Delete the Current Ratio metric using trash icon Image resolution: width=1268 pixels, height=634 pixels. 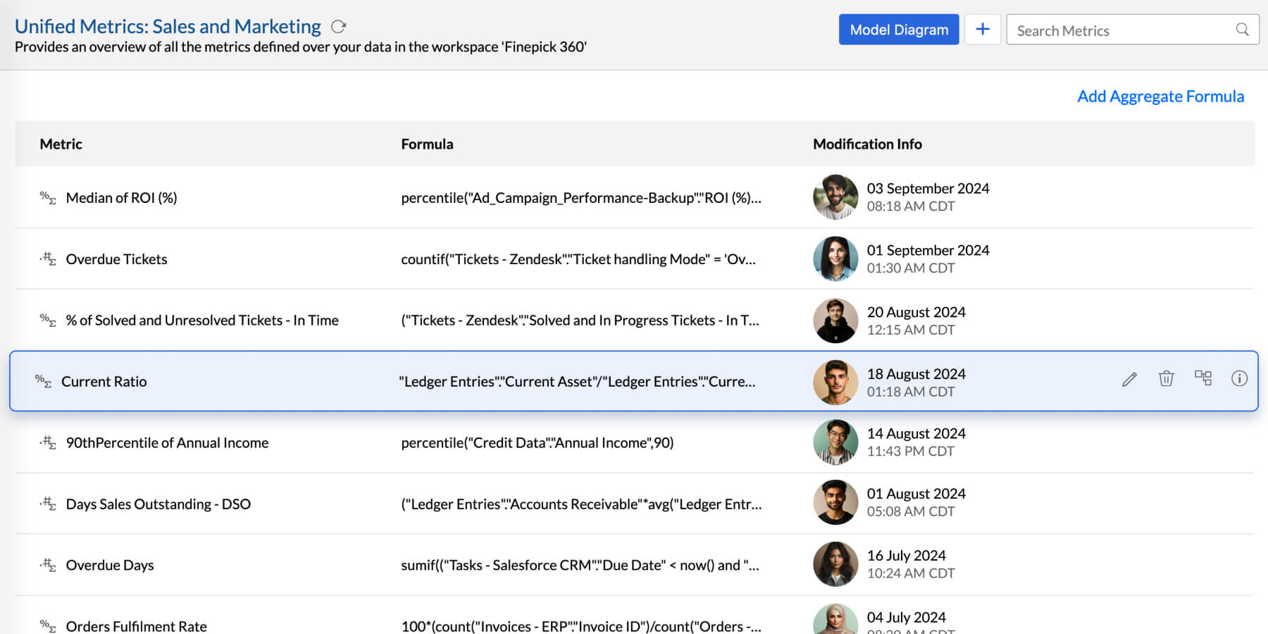[1166, 379]
